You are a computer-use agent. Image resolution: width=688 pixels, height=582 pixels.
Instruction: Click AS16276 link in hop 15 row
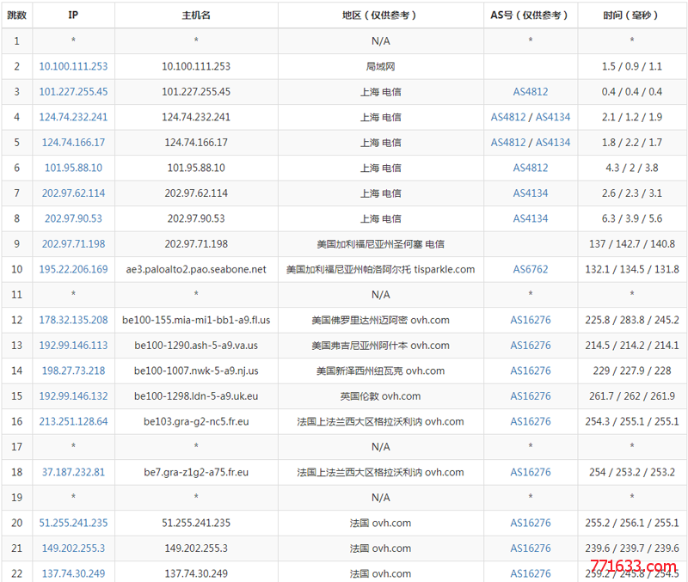(x=531, y=396)
